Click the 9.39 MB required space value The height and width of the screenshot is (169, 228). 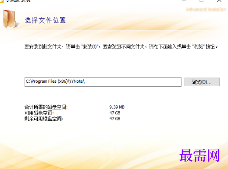pyautogui.click(x=117, y=107)
